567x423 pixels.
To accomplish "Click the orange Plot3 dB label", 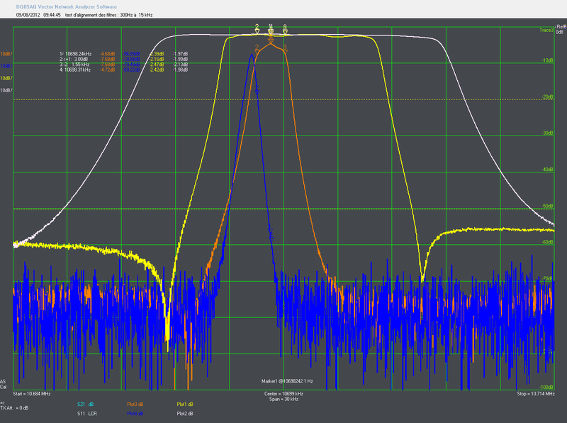I will [135, 404].
